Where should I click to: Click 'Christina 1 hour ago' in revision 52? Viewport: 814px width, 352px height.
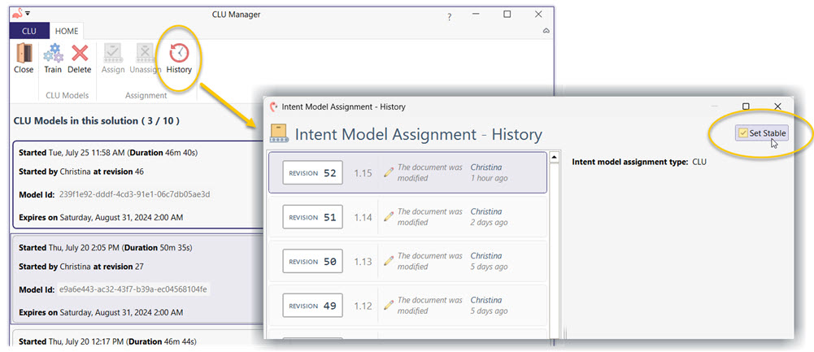tap(489, 173)
